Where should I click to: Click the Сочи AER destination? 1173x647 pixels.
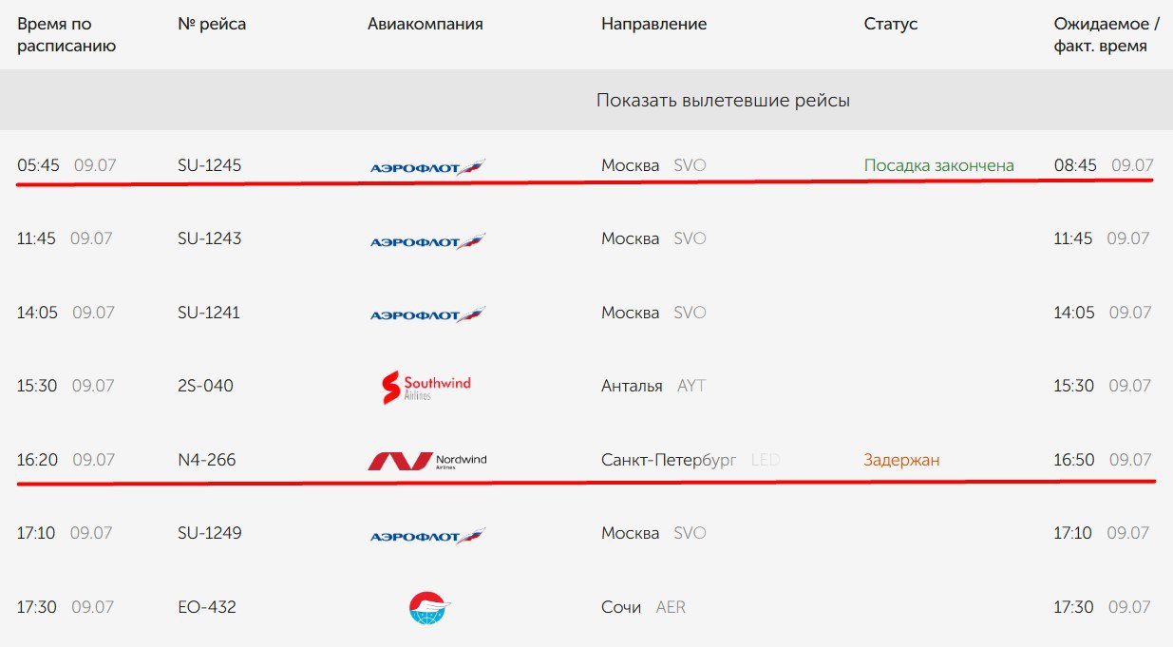pyautogui.click(x=643, y=607)
